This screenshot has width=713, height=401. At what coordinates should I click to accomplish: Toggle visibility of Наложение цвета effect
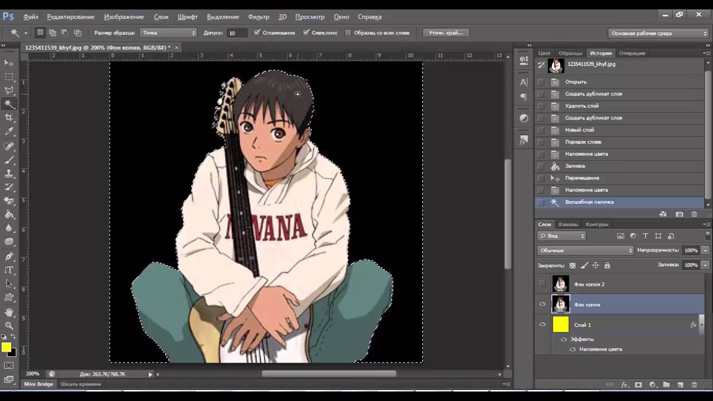click(x=573, y=349)
